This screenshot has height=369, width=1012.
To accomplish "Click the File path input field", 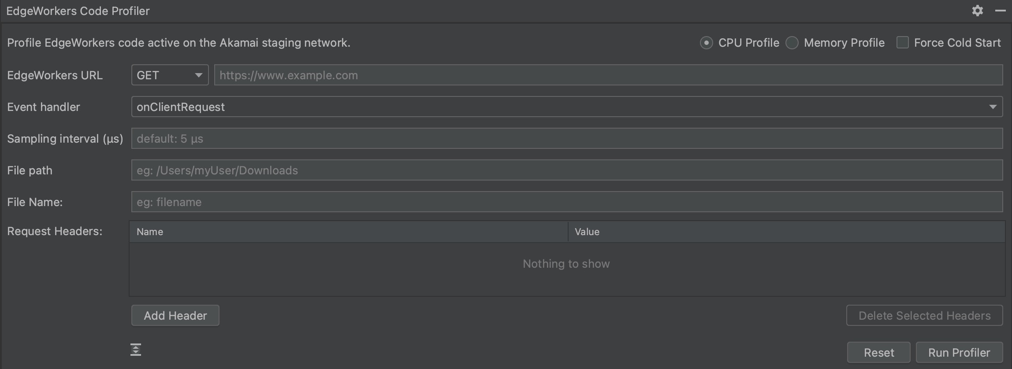I will click(566, 170).
